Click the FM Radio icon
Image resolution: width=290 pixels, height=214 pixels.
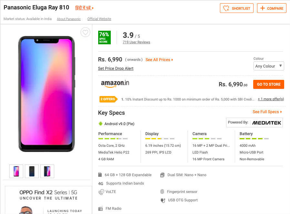100,209
